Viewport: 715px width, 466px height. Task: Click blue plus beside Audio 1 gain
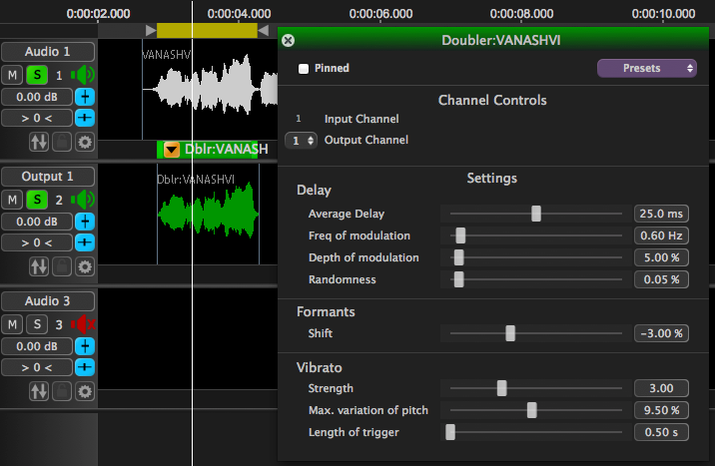point(85,97)
